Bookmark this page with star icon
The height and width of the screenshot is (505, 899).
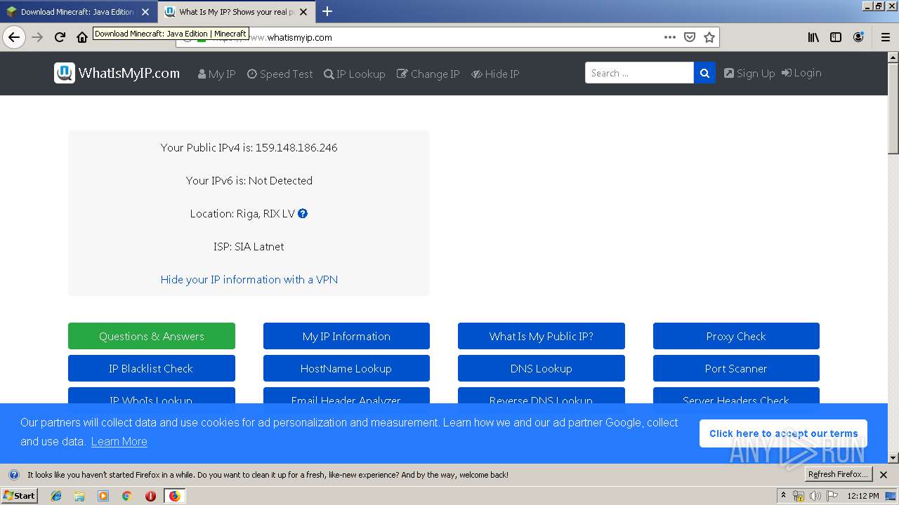pos(709,37)
